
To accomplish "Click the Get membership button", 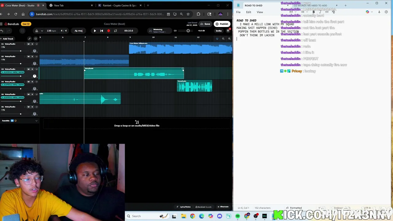I will pos(26,24).
